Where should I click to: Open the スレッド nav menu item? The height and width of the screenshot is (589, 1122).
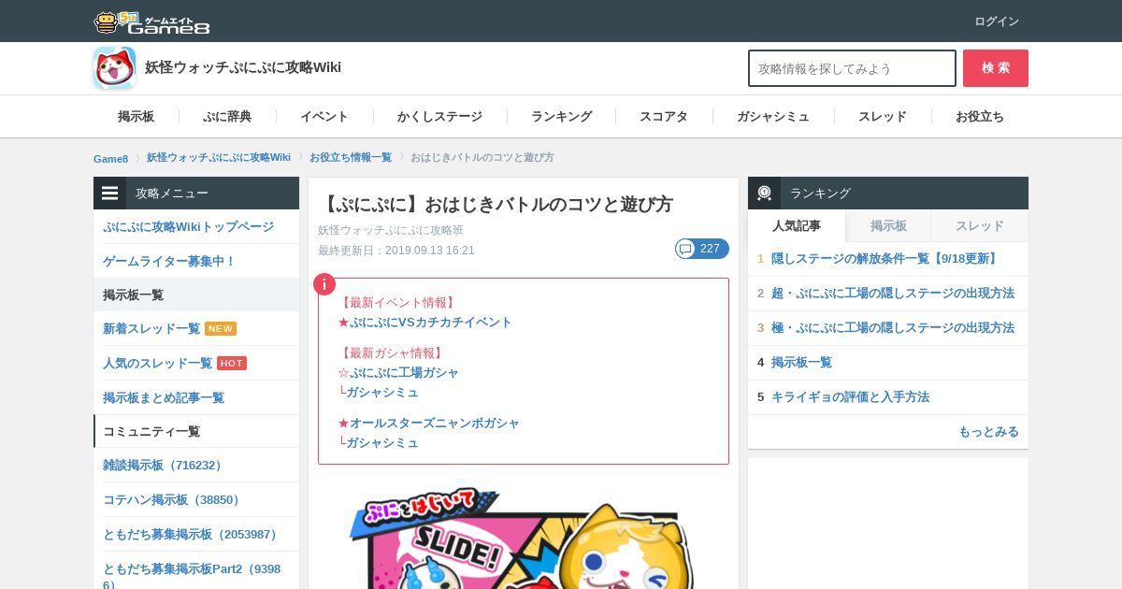coord(883,117)
